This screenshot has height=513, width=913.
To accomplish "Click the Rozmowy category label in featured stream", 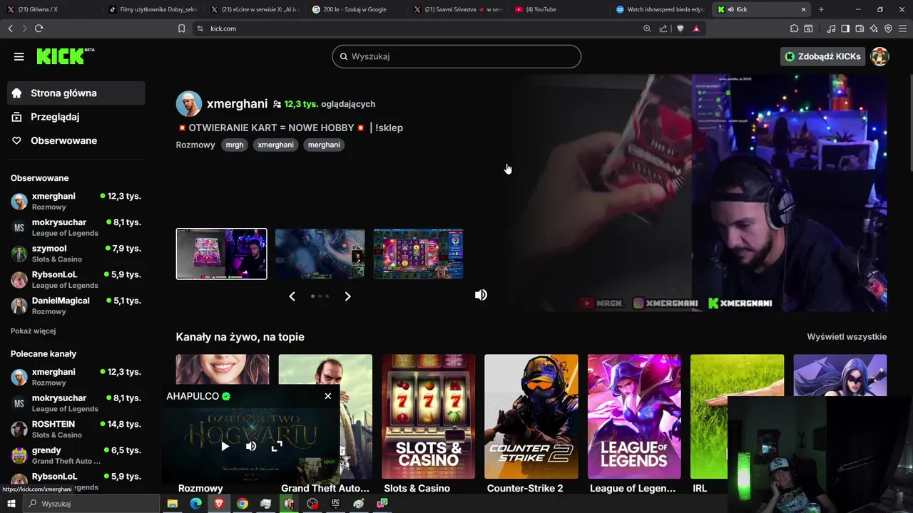I will (195, 145).
